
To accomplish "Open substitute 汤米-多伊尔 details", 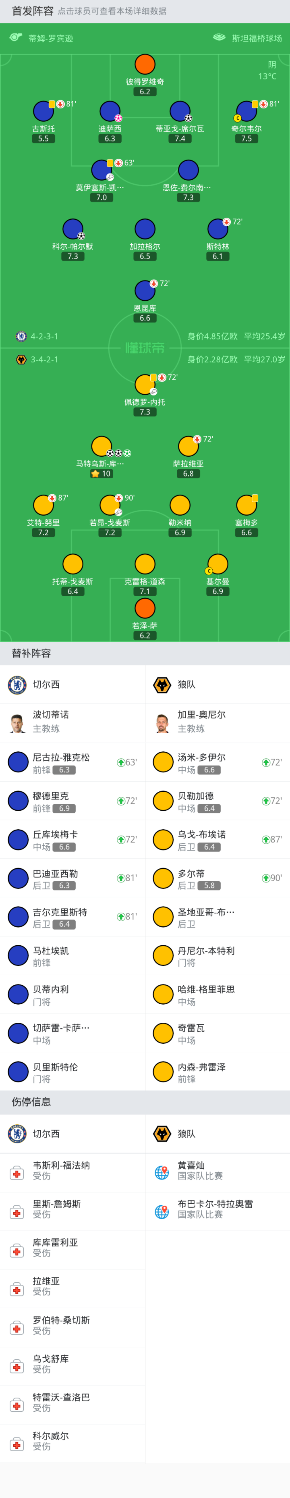I will 217,762.
